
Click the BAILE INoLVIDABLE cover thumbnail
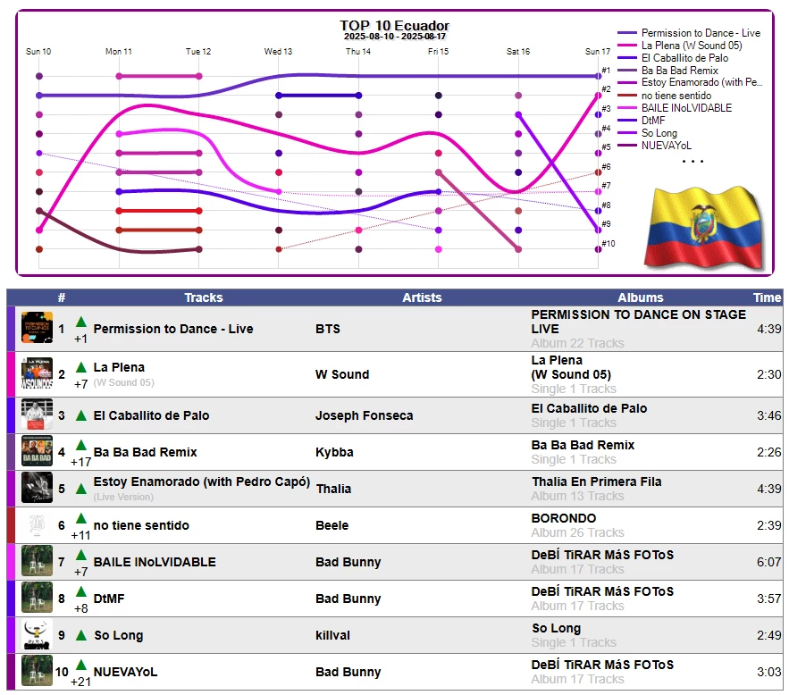(37, 561)
